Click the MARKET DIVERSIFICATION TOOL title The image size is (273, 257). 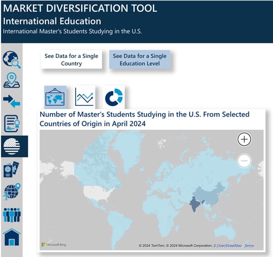coord(80,8)
